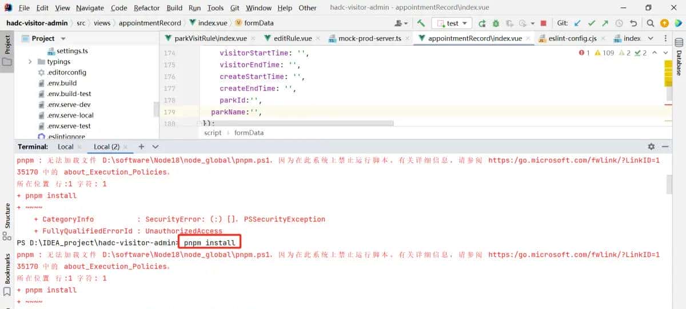Click the Run with Coverage icon
Screen dimensions: 686x309
pos(509,23)
